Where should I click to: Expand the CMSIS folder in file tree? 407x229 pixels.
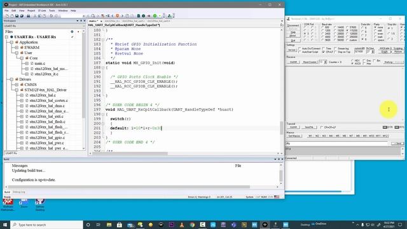point(17,85)
